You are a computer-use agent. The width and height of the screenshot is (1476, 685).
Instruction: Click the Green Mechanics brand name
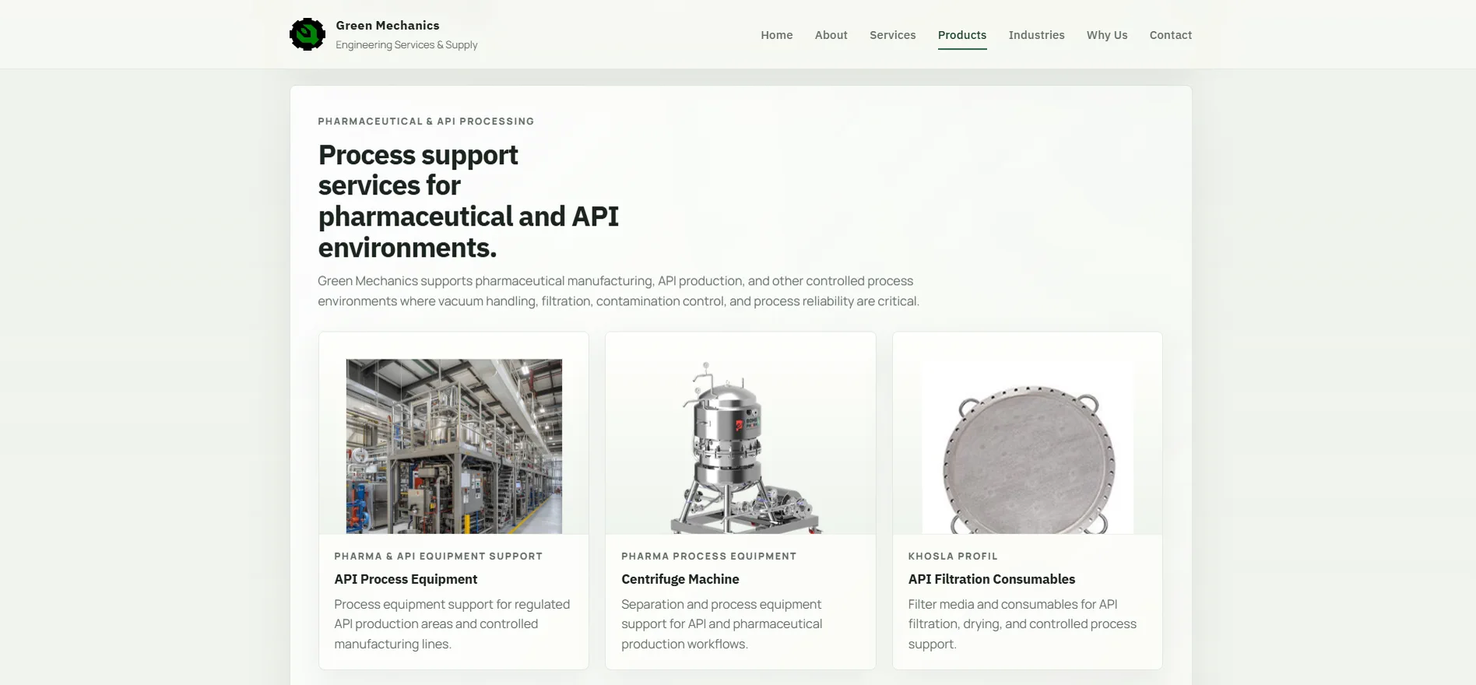(388, 26)
